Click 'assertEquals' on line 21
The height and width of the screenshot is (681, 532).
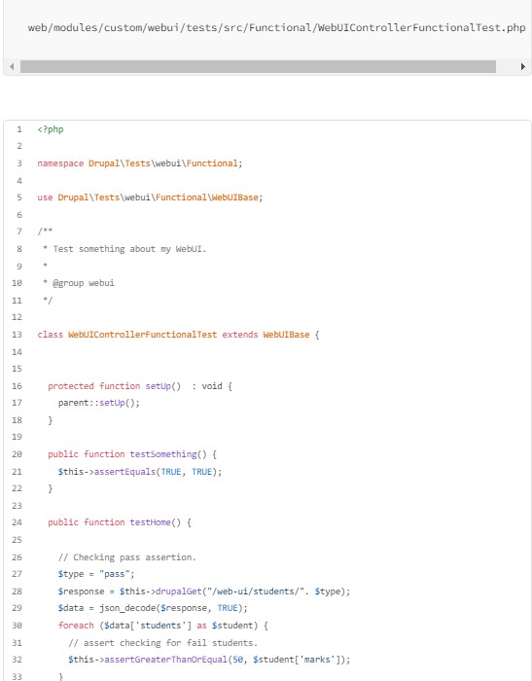pyautogui.click(x=124, y=472)
